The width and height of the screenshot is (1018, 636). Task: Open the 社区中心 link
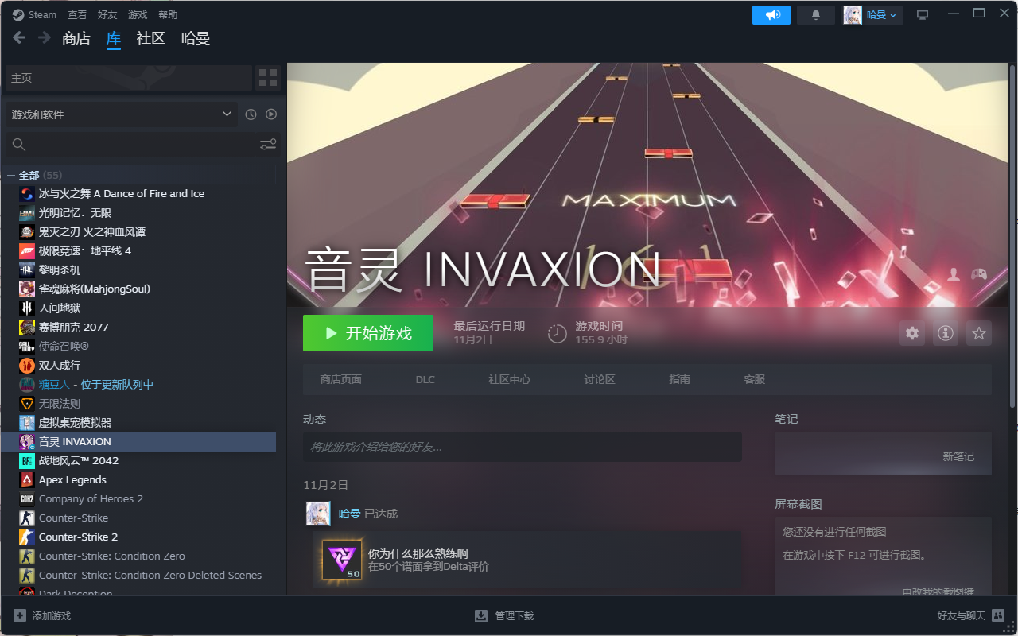tap(510, 380)
